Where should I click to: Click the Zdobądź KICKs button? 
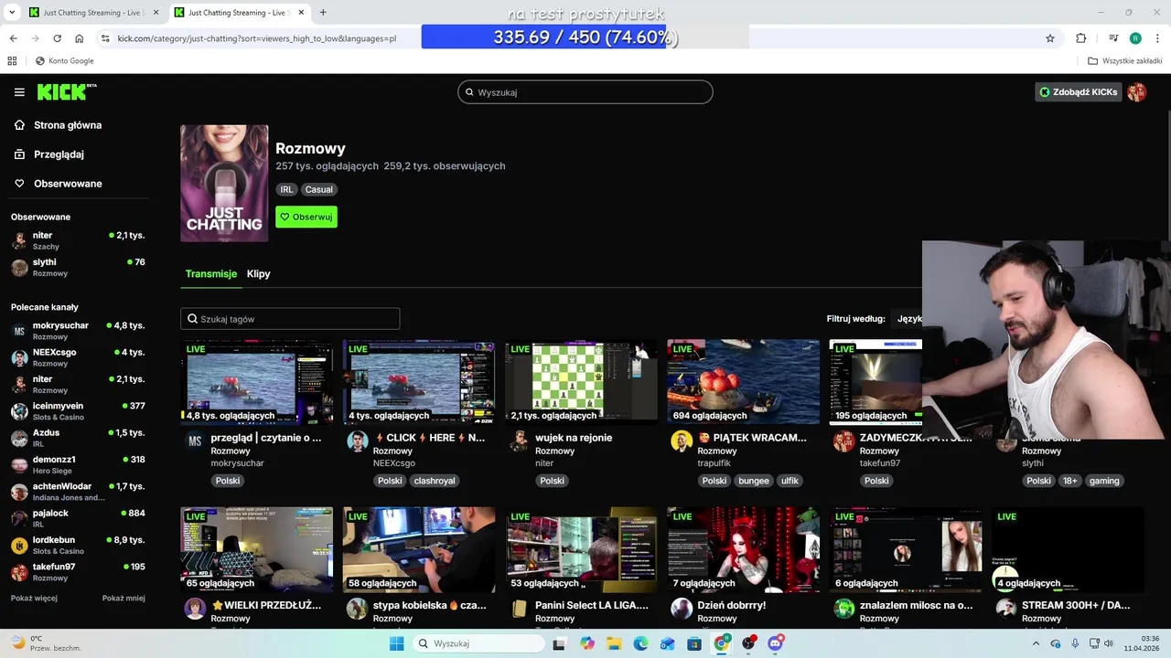pos(1079,92)
